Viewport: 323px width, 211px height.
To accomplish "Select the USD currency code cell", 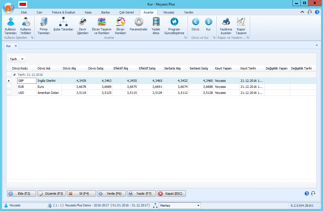I will (x=27, y=93).
